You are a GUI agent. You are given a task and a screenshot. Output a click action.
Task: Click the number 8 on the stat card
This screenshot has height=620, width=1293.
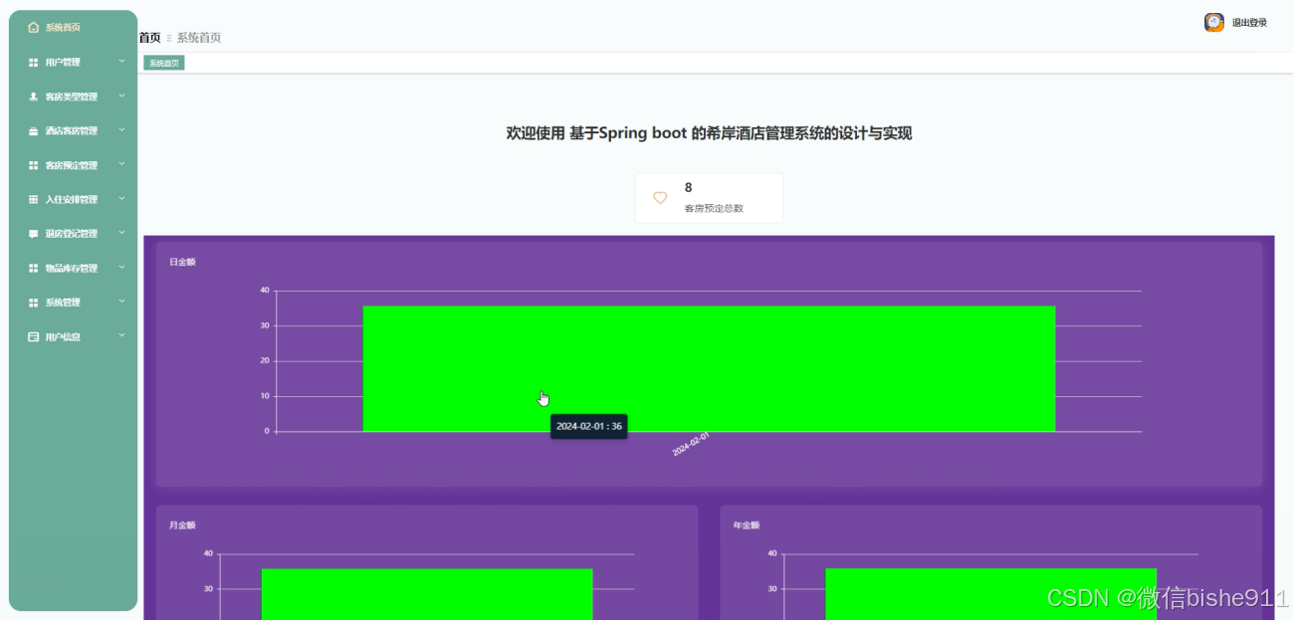click(689, 187)
